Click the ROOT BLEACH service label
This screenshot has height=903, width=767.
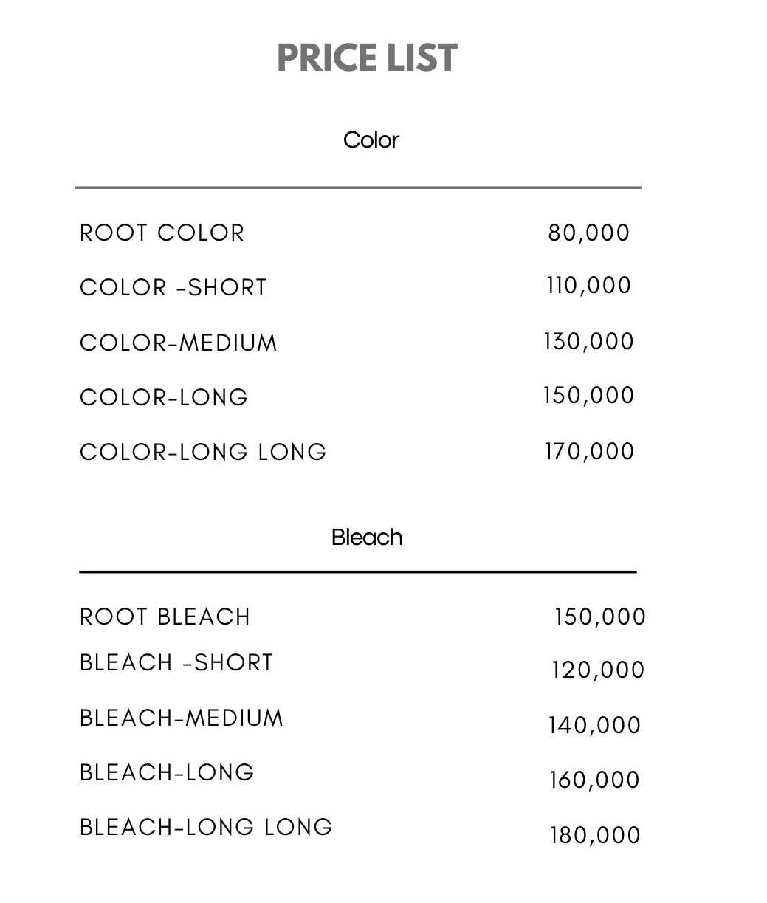click(x=165, y=617)
